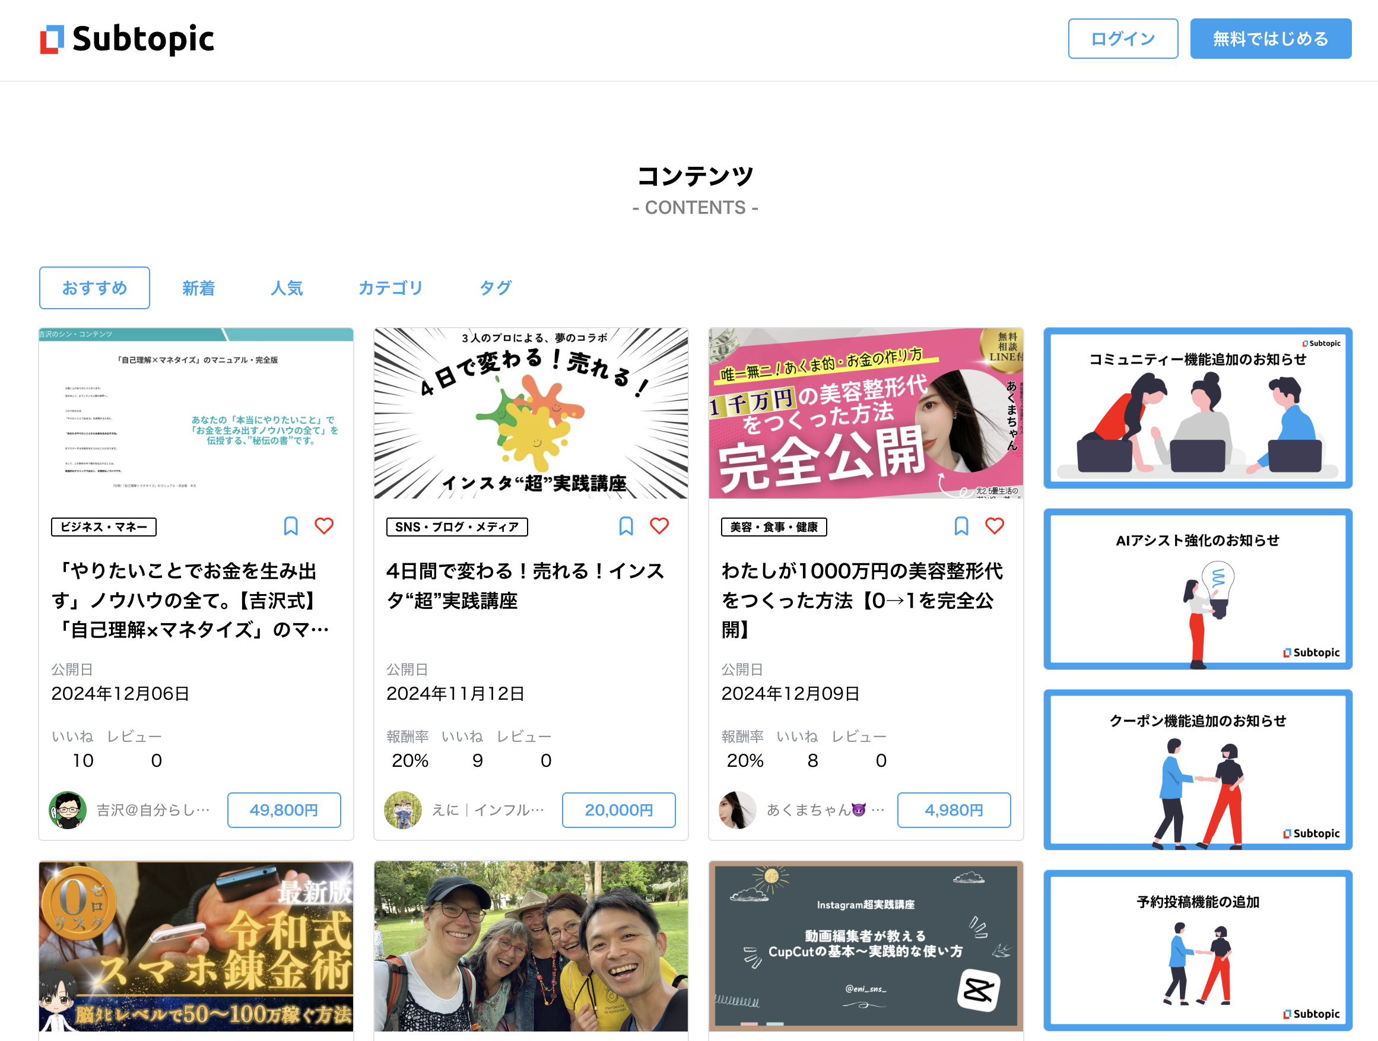Heart the インスタ超実践講座 card
This screenshot has height=1041, width=1378.
click(x=659, y=526)
